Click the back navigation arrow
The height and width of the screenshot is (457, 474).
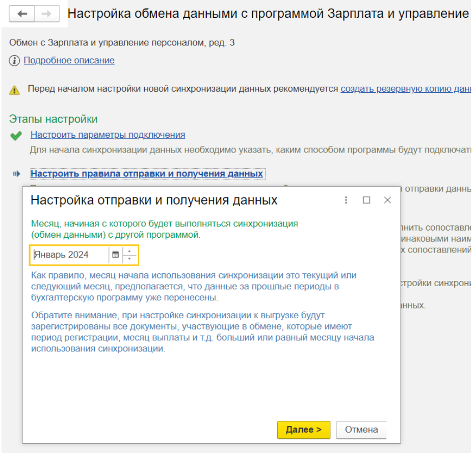tap(22, 14)
